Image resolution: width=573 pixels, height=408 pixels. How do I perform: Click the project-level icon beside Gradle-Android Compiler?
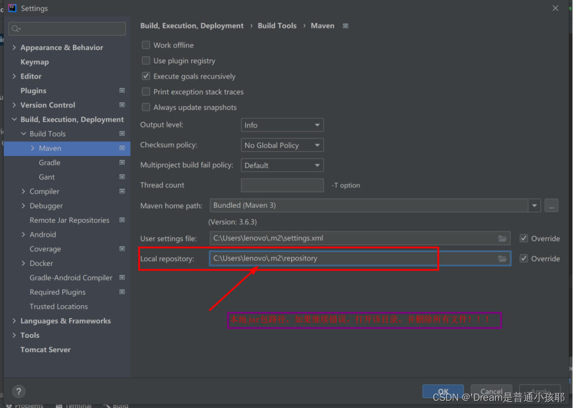(x=122, y=278)
